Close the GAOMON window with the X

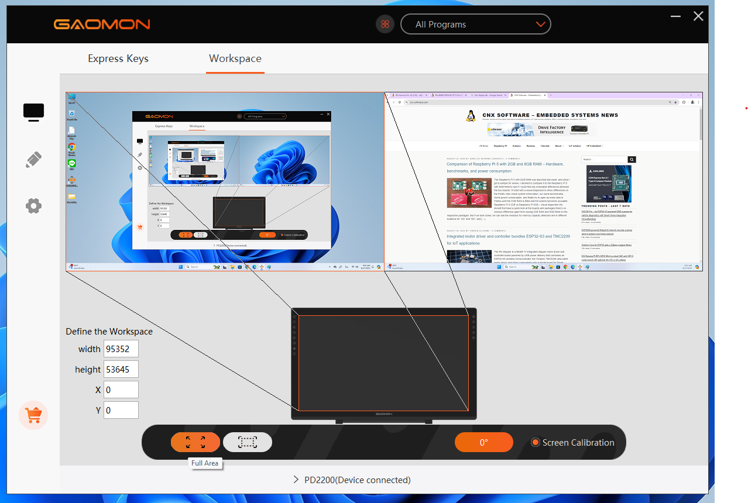pos(698,16)
